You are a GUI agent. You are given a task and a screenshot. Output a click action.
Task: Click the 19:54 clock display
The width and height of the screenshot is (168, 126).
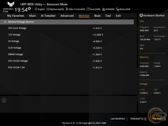pyautogui.click(x=21, y=10)
